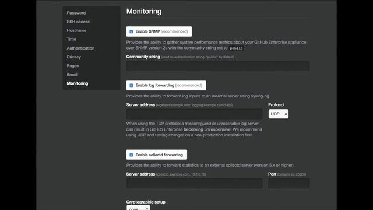Toggle Enable collectd forwarding checkbox
The height and width of the screenshot is (210, 373).
point(131,155)
